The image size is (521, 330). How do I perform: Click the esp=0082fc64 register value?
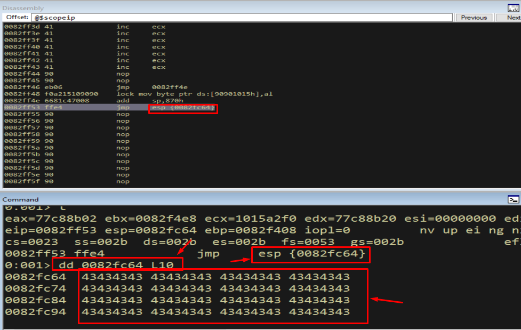click(x=150, y=230)
